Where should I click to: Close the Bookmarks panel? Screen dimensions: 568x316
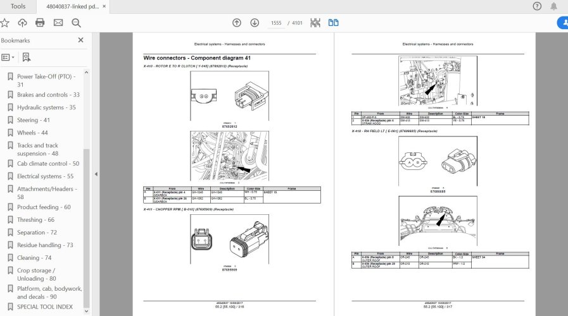click(81, 40)
